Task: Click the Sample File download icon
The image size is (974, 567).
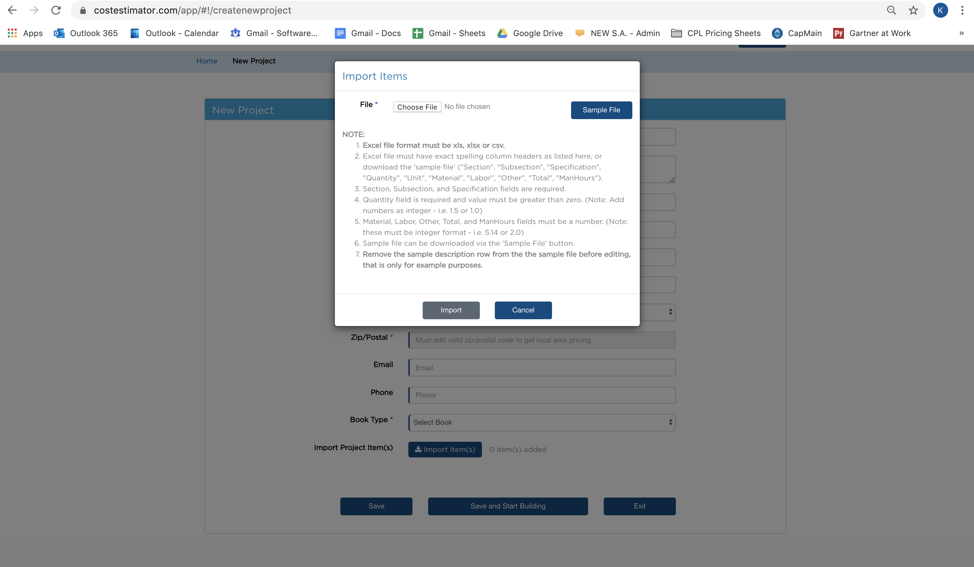Action: tap(601, 110)
